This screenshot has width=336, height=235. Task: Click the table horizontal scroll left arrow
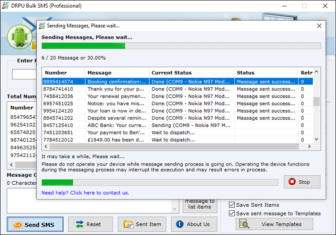pyautogui.click(x=46, y=147)
